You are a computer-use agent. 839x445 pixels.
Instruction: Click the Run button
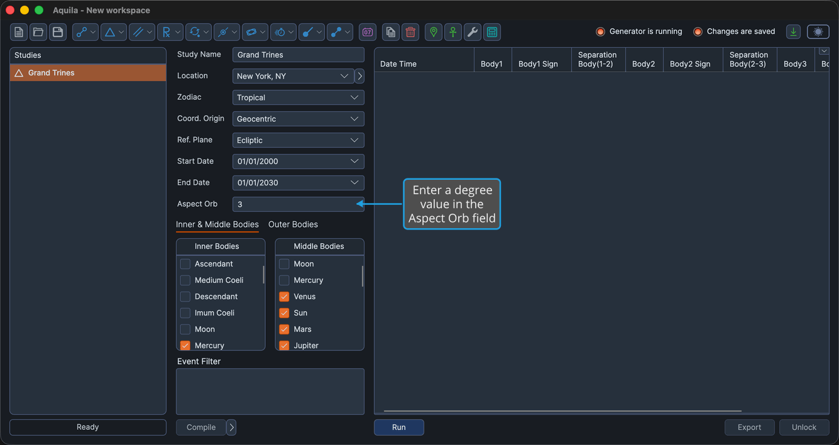click(x=399, y=427)
